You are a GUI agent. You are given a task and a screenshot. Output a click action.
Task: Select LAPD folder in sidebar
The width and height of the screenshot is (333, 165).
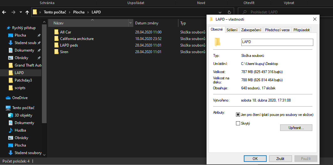tap(21, 73)
